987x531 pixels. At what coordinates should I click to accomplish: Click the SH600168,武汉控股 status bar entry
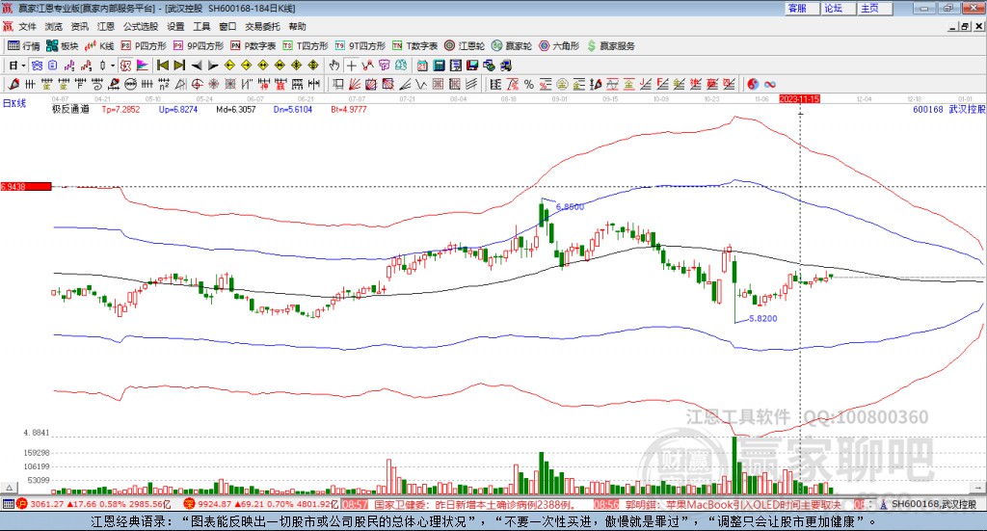coord(933,504)
